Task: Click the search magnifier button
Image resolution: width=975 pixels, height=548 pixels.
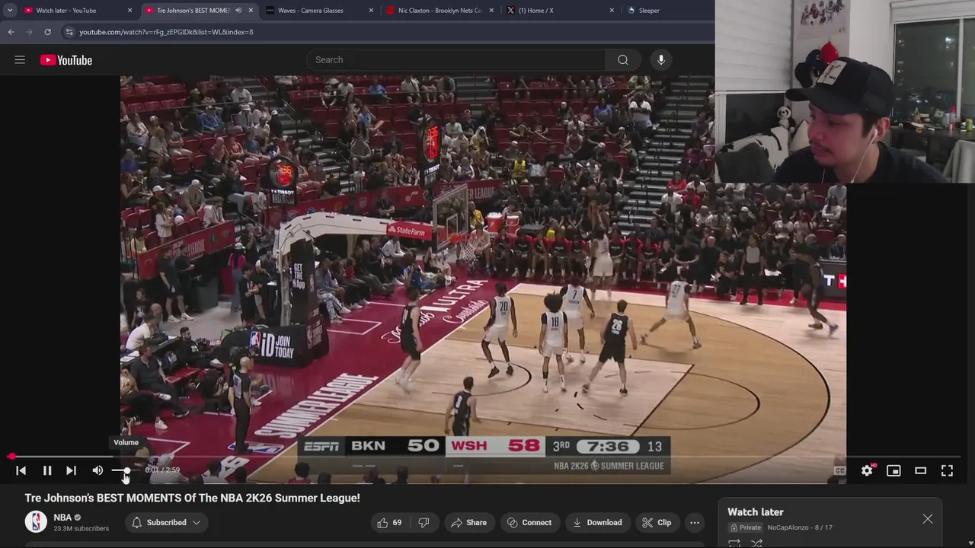Action: tap(623, 60)
